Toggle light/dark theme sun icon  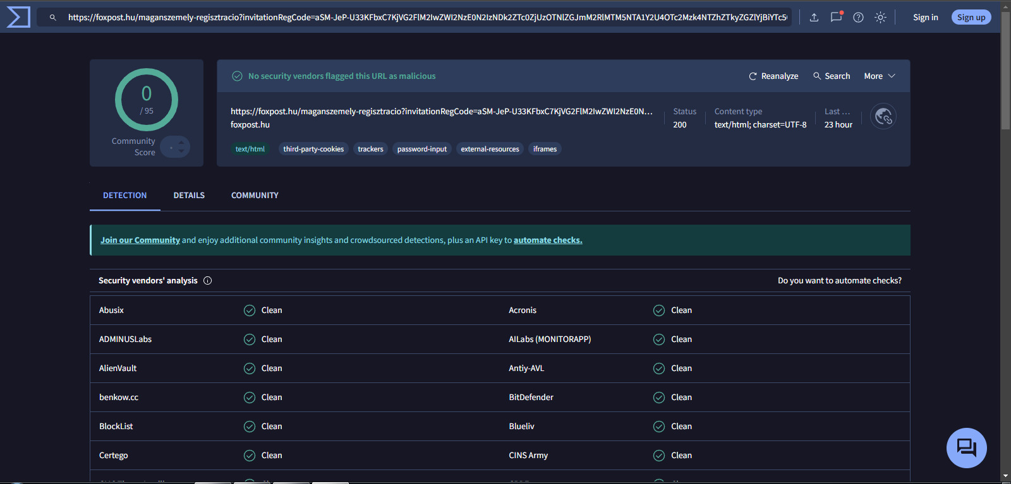(x=880, y=18)
